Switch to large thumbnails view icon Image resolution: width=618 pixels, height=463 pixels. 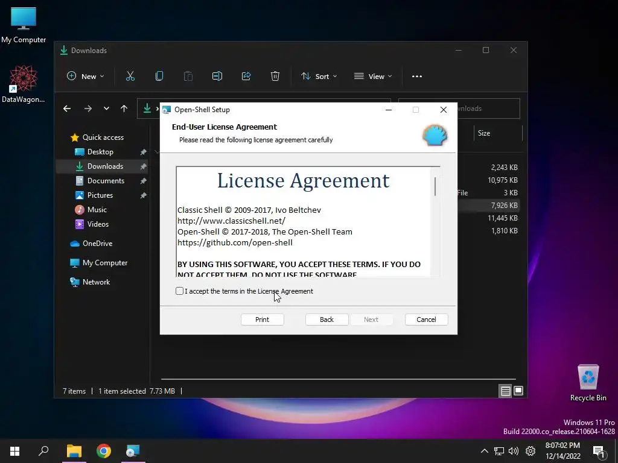pos(518,391)
